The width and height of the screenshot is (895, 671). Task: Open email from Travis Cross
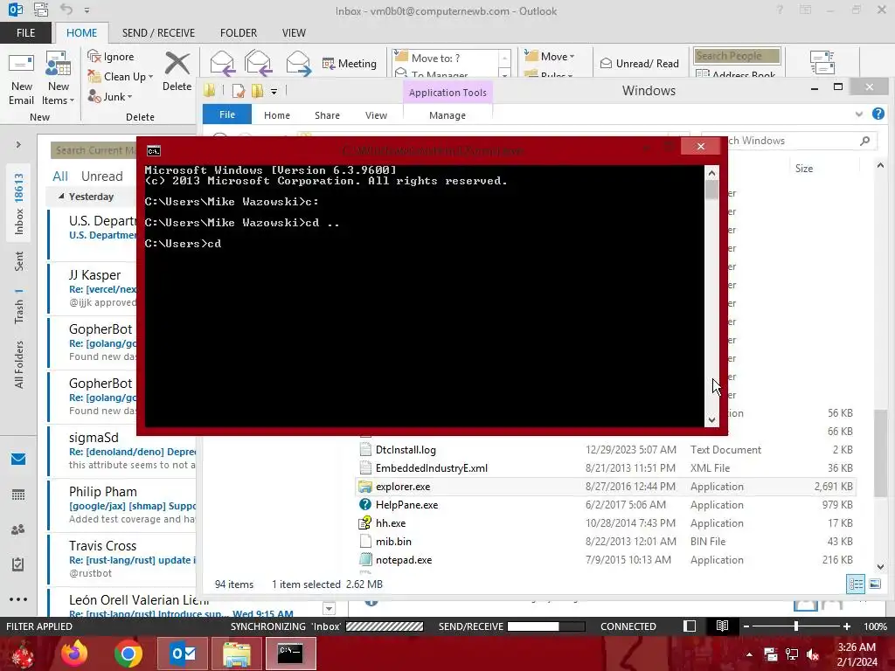[x=122, y=559]
